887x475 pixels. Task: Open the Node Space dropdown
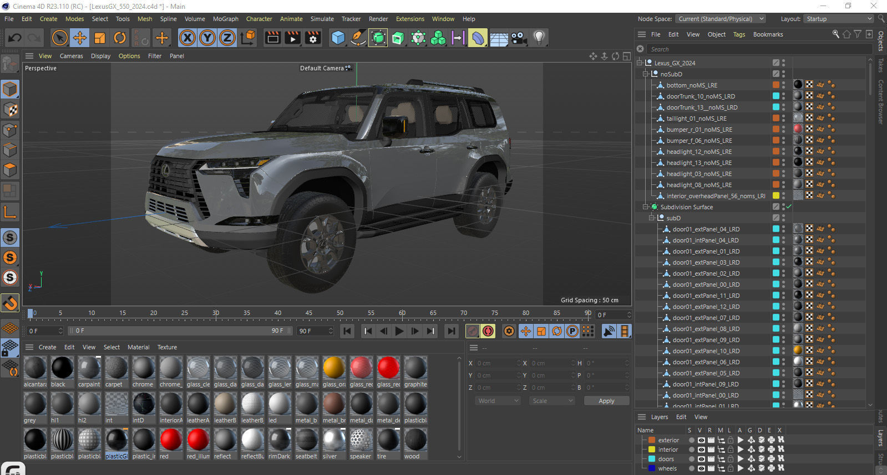click(x=721, y=19)
